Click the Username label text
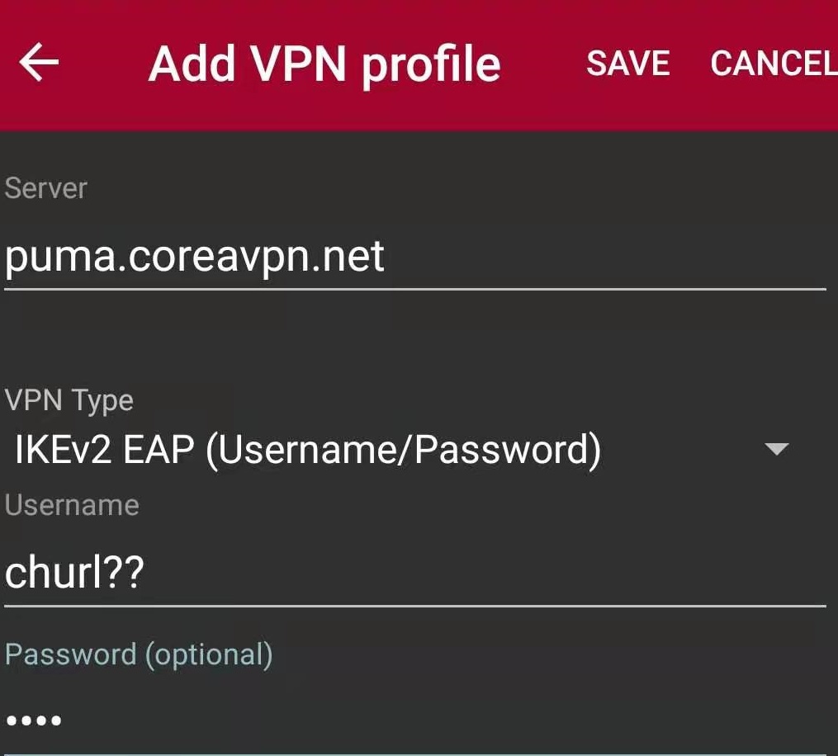This screenshot has width=838, height=756. click(72, 505)
